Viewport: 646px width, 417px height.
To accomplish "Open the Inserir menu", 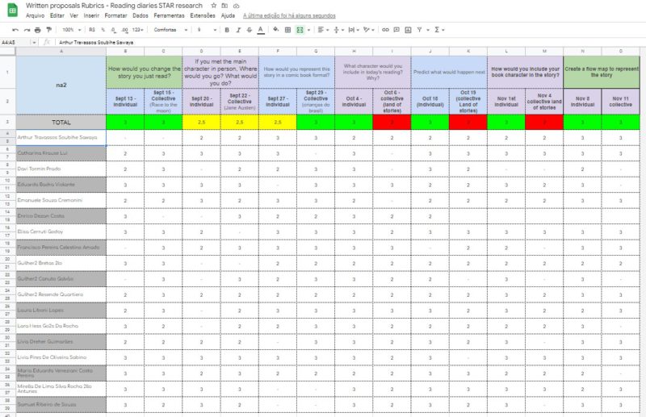I will coord(91,15).
